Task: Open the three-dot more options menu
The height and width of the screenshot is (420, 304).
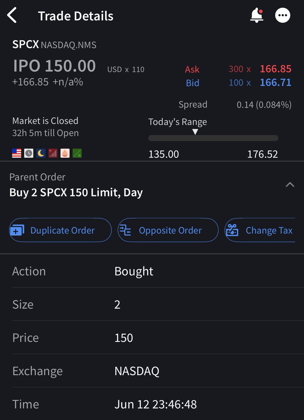Action: point(283,16)
